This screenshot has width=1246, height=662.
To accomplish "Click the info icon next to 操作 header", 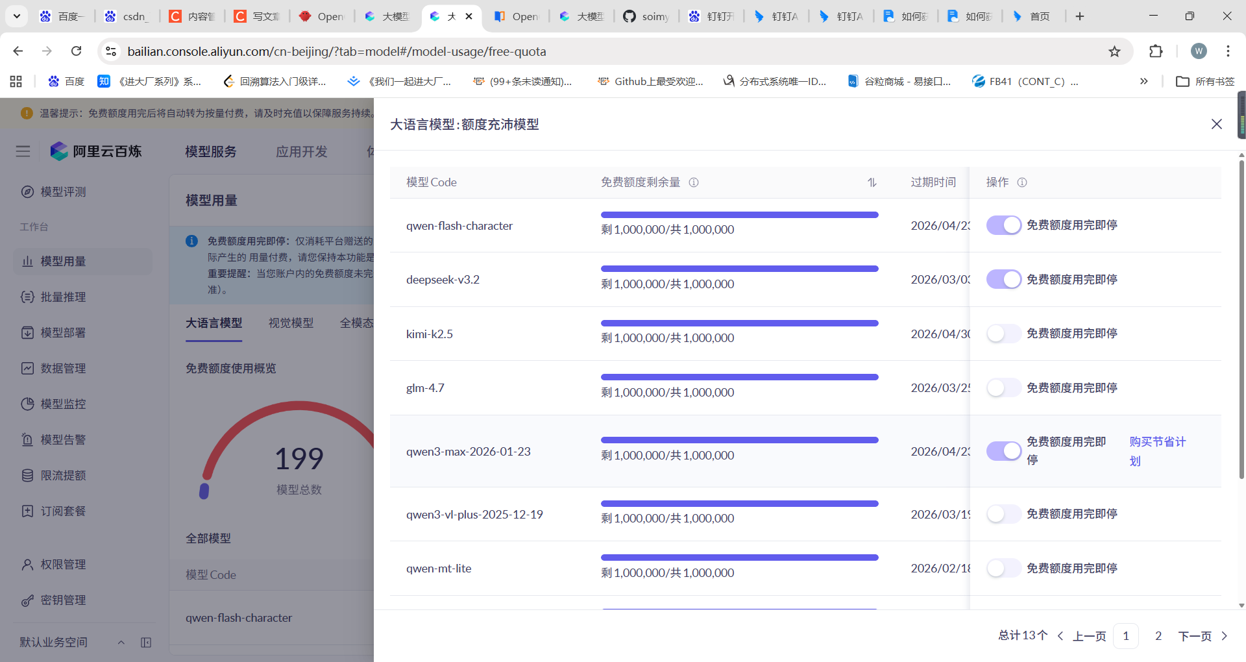I will point(1022,182).
